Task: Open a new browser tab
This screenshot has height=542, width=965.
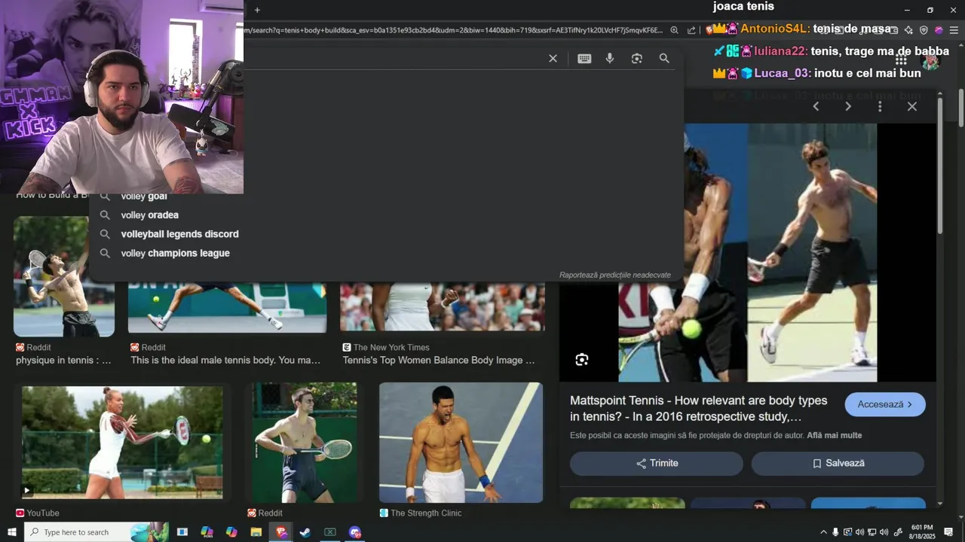Action: click(257, 10)
